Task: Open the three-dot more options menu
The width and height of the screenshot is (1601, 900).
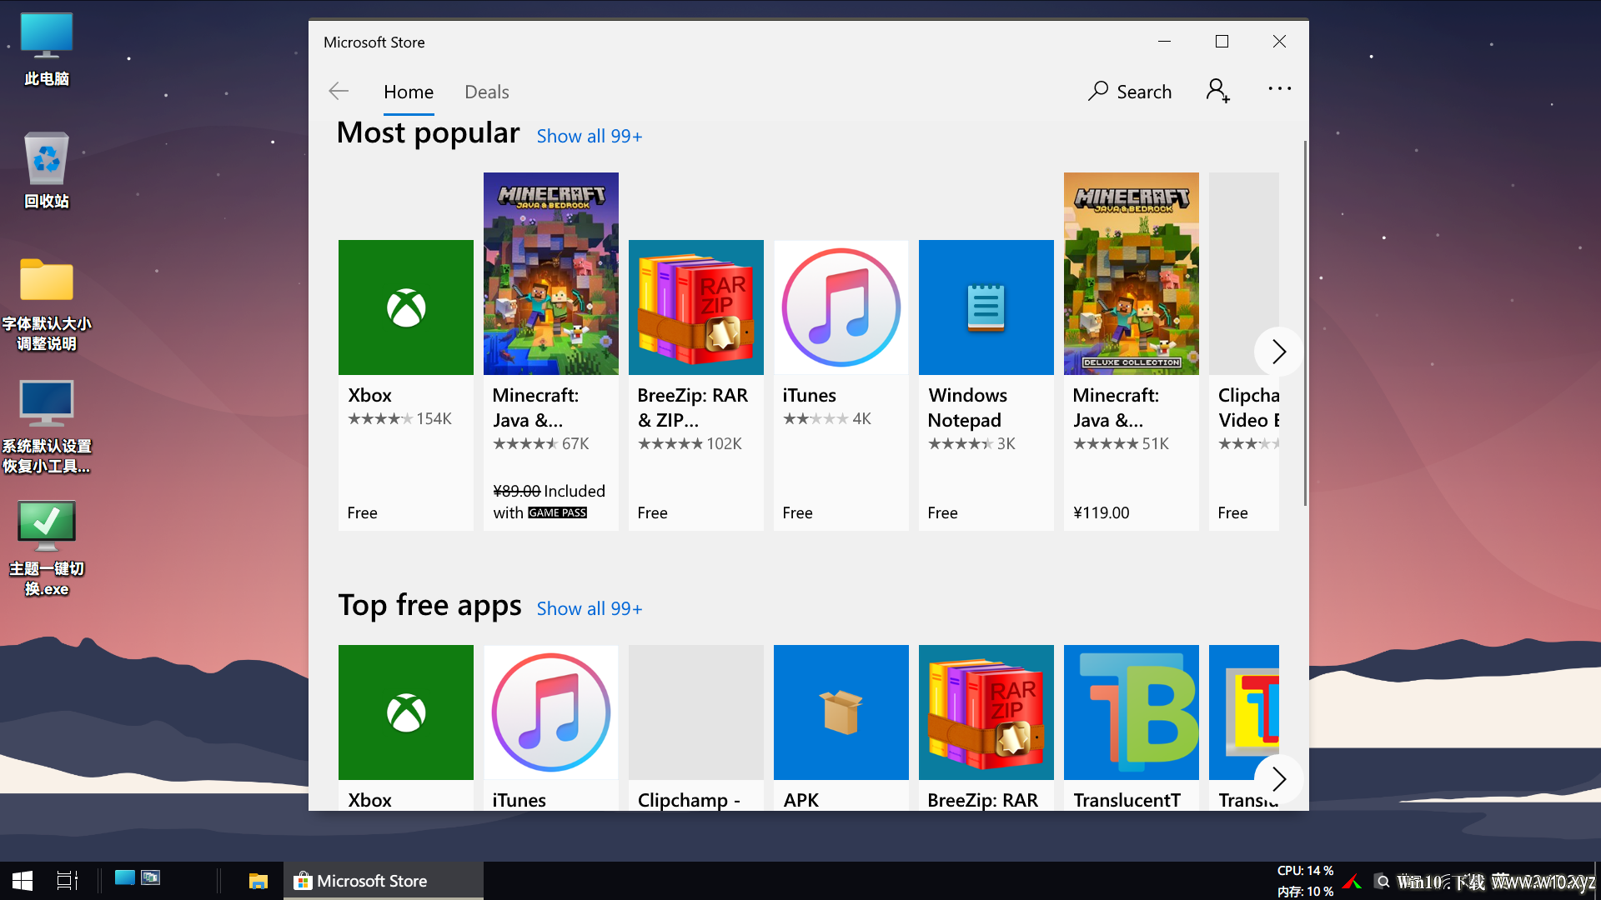Action: pos(1279,89)
